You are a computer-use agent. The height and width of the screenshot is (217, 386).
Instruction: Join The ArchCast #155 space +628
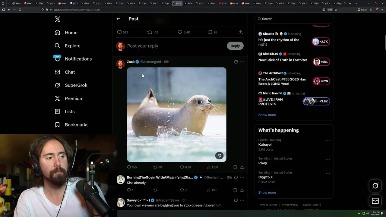321,81
